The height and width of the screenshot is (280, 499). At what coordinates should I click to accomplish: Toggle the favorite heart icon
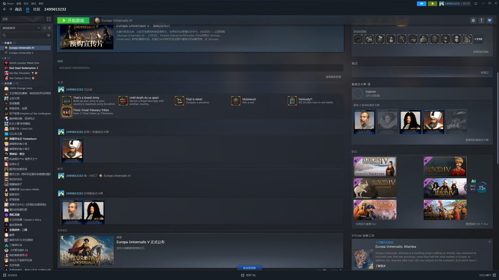point(489,20)
